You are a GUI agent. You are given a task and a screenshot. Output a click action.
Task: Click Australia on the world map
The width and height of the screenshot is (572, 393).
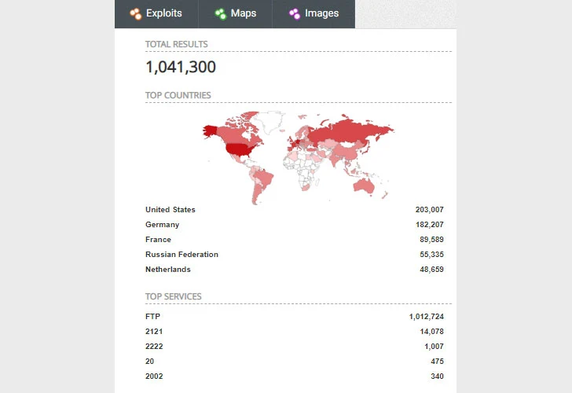(364, 185)
